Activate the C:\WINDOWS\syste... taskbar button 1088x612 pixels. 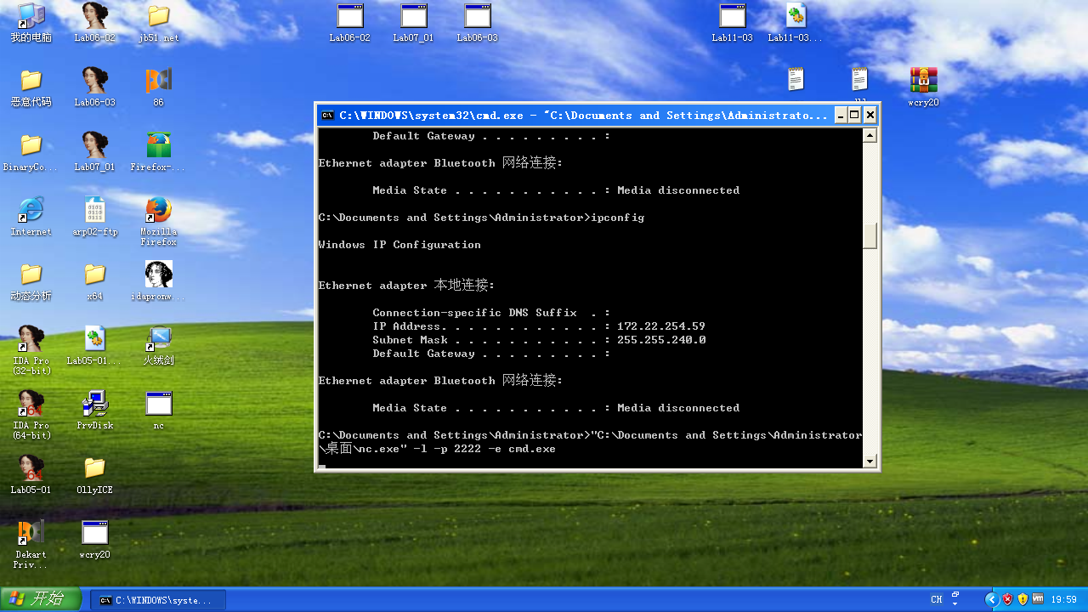coord(158,600)
